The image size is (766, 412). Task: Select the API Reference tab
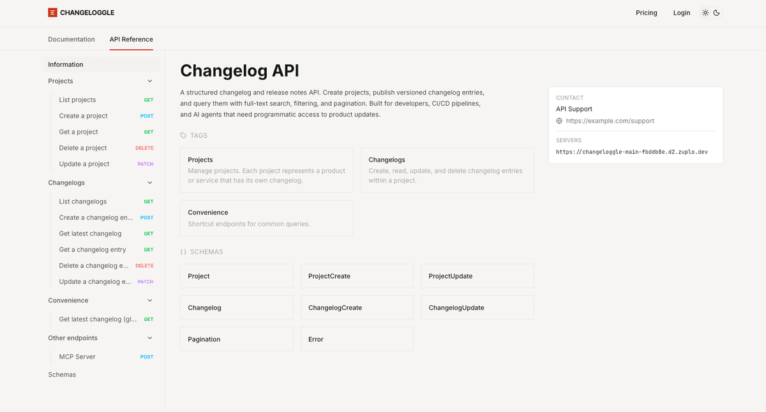pyautogui.click(x=131, y=39)
